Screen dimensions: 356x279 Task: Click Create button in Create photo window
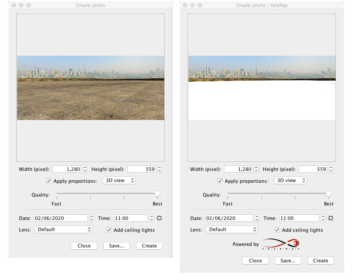149,246
